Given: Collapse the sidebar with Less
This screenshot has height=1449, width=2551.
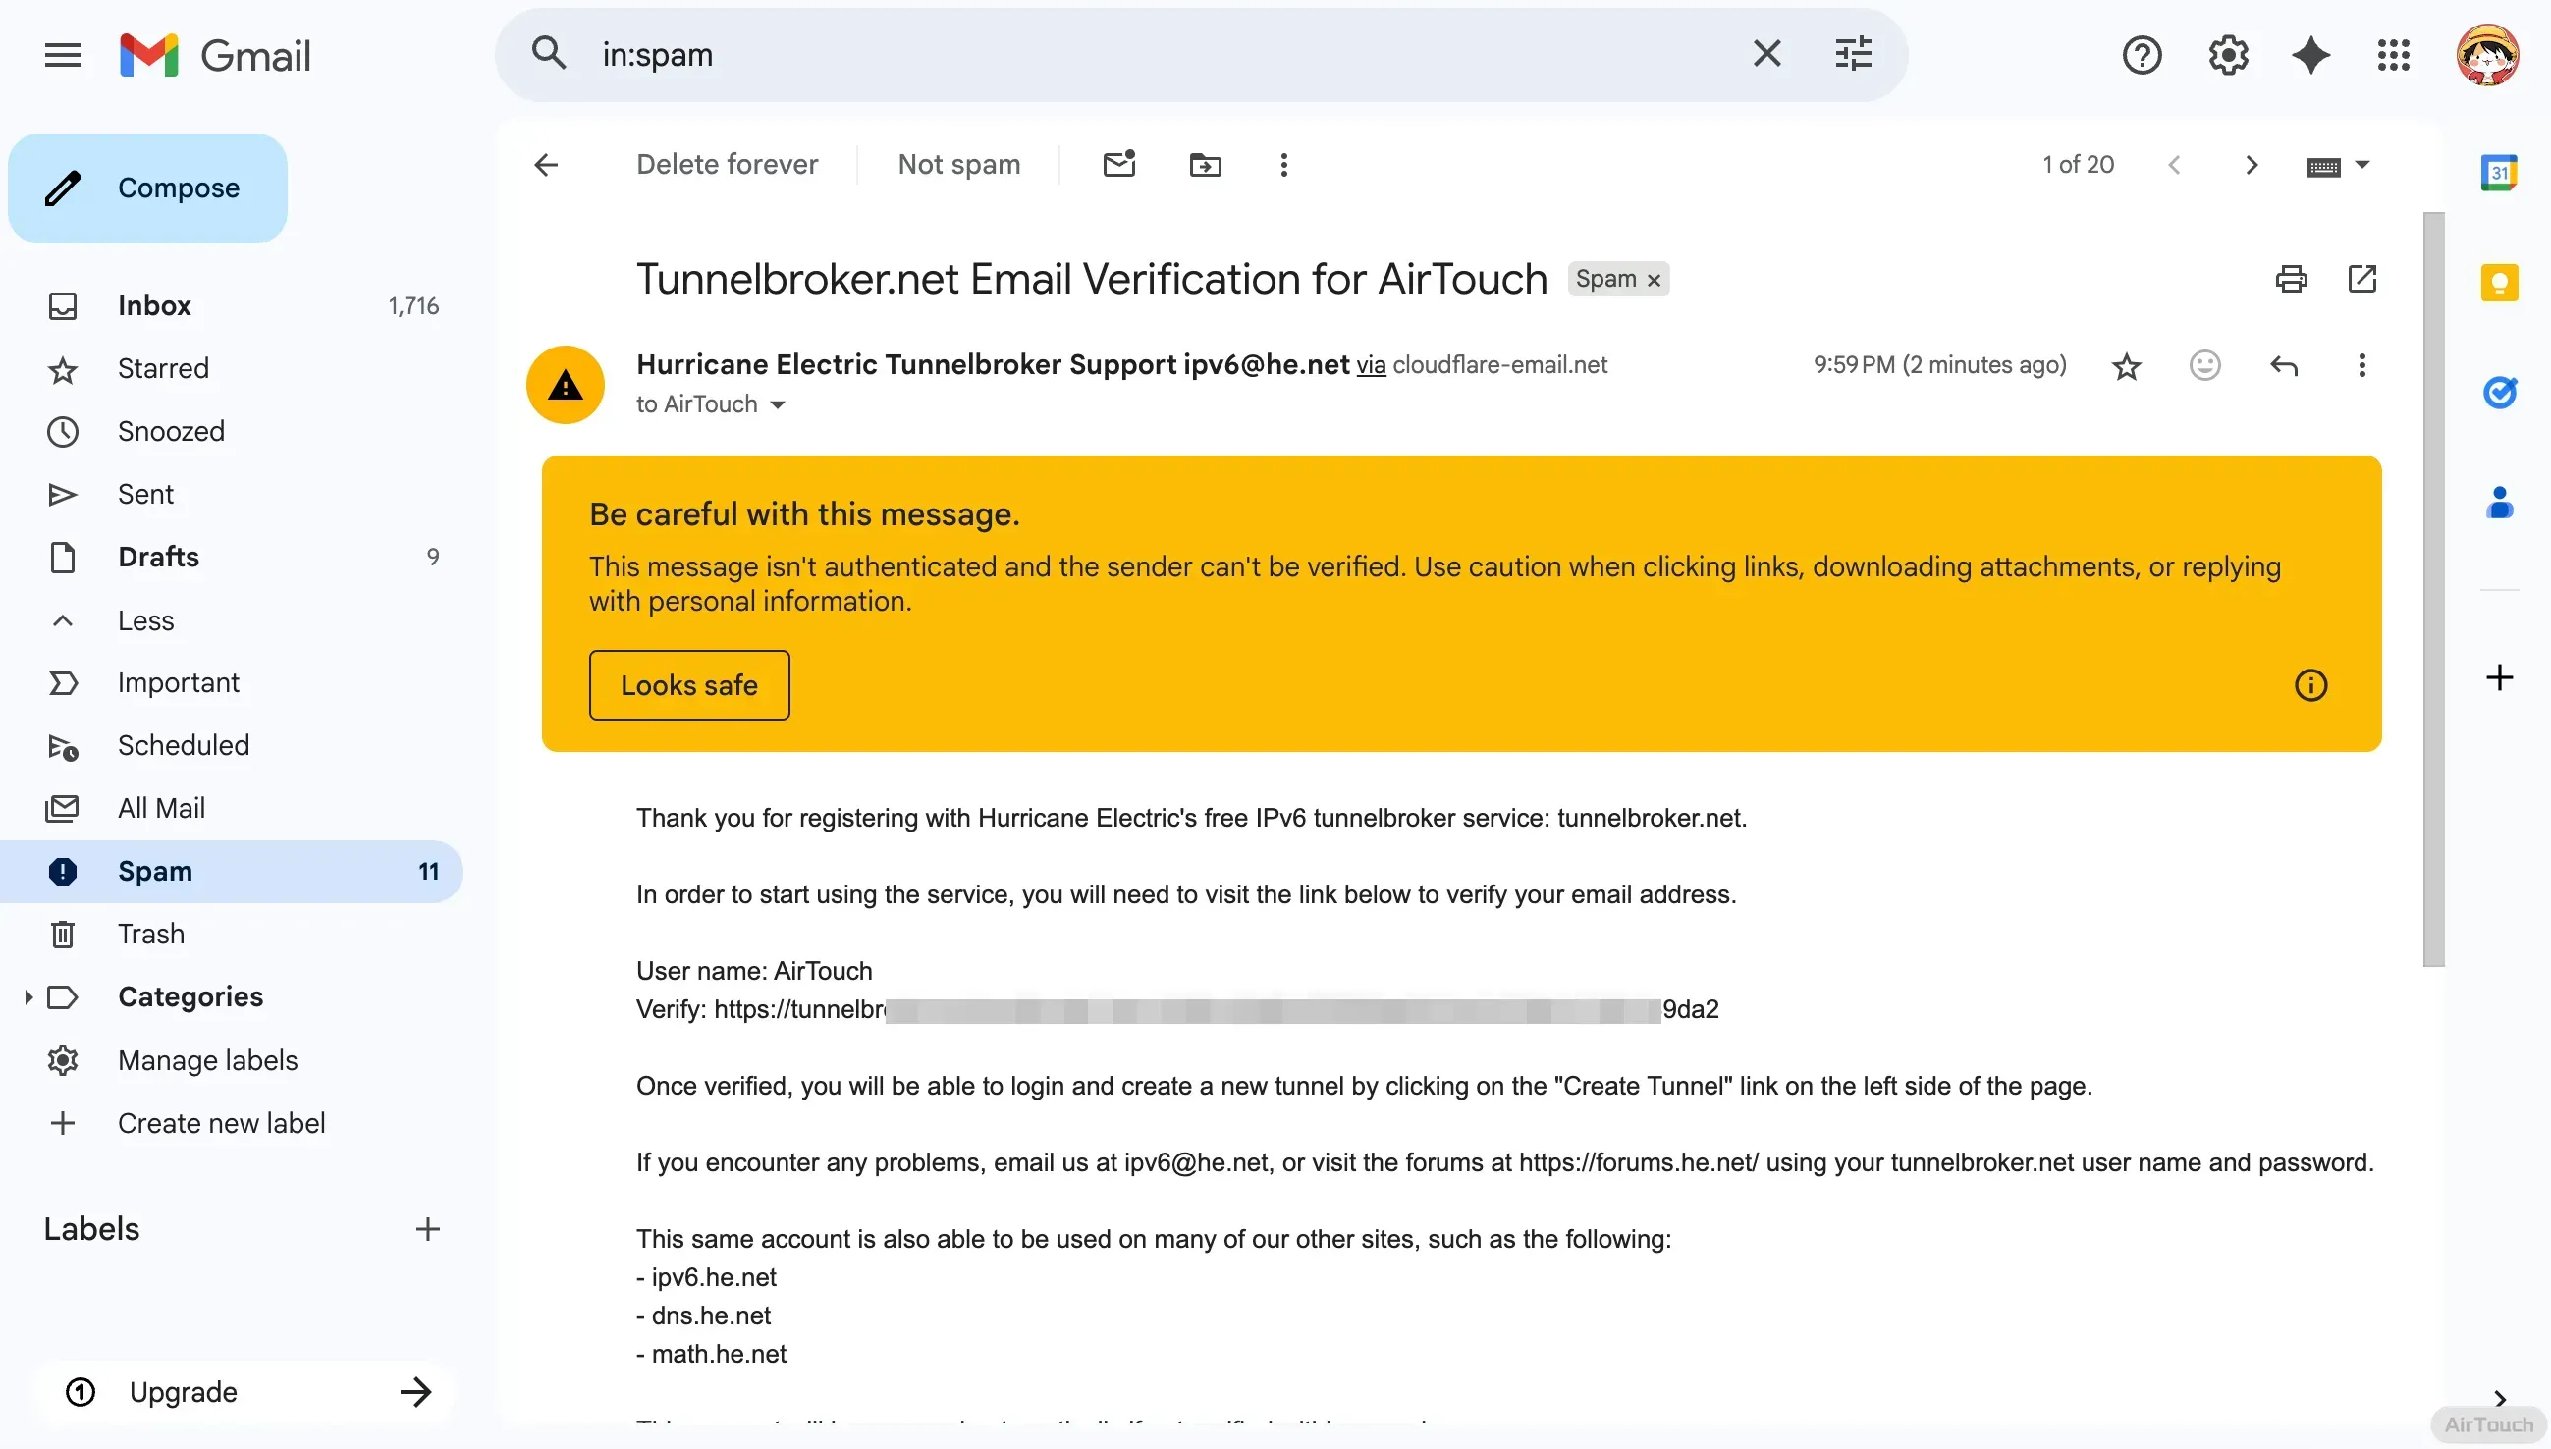Looking at the screenshot, I should 145,620.
